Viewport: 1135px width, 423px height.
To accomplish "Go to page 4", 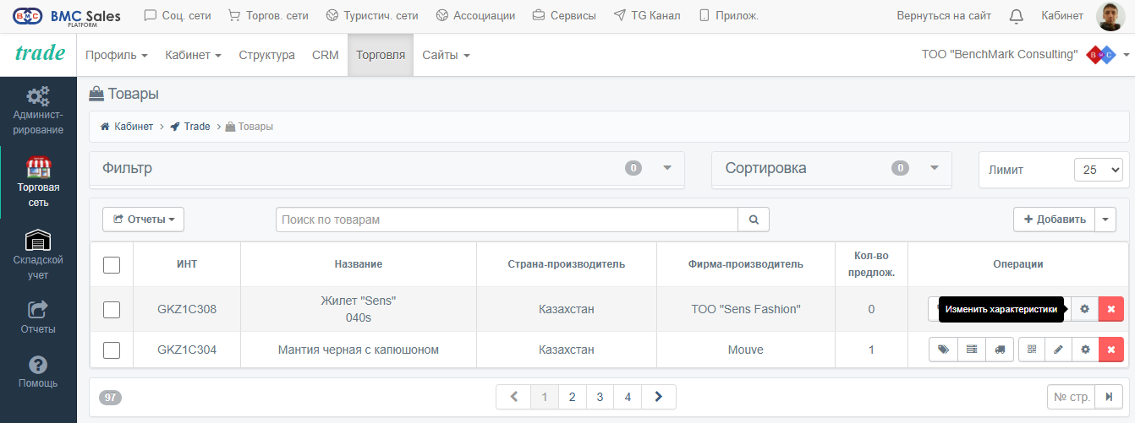I will point(628,396).
